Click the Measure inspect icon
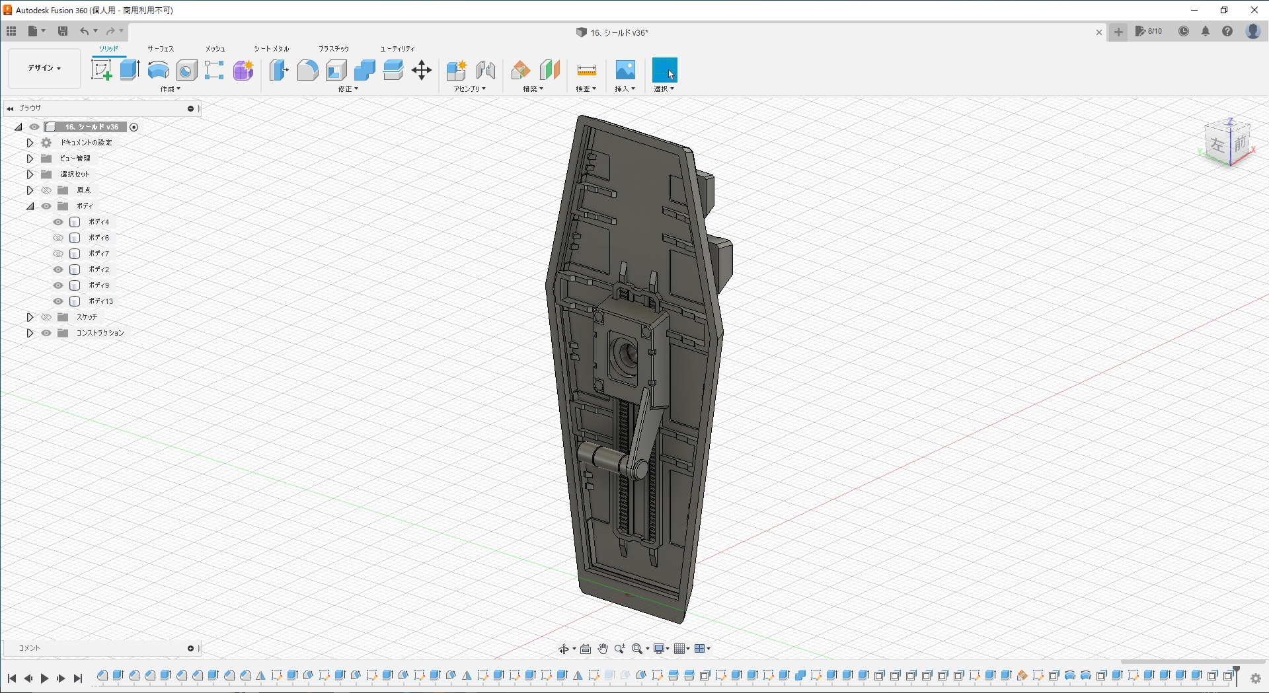Screen dimensions: 1269x693 (586, 70)
